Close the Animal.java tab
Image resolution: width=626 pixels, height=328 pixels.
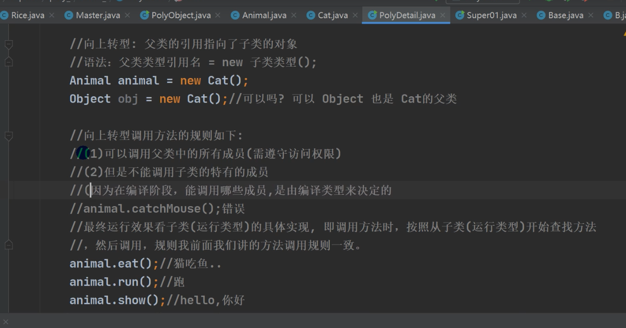tap(294, 16)
